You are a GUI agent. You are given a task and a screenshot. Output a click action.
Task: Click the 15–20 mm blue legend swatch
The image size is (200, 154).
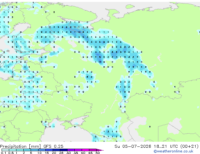[49, 150]
